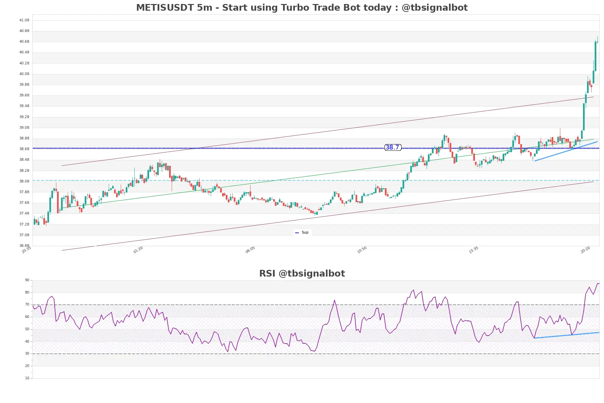604x403 pixels.
Task: Click the 39.08 price axis label
Action: click(24, 128)
